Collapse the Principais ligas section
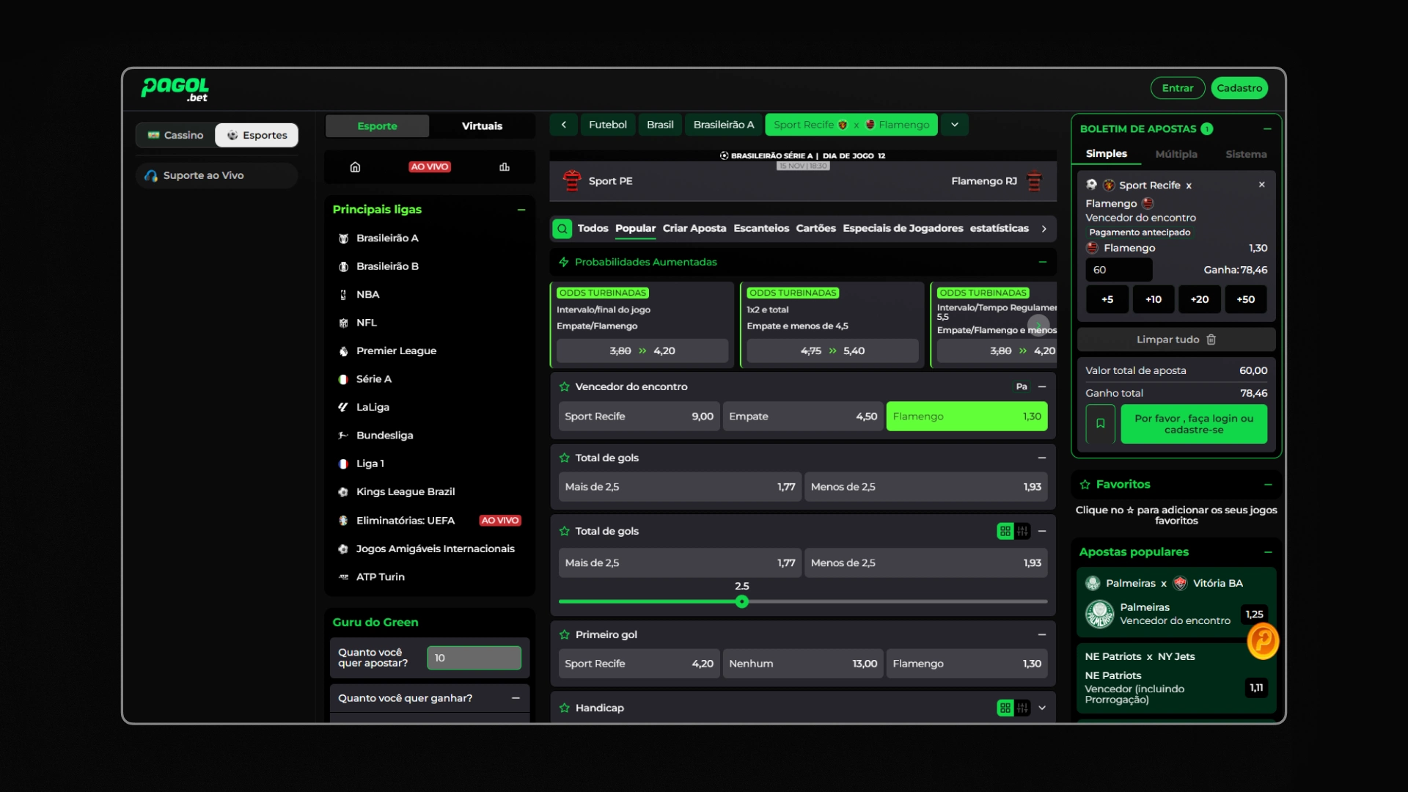1408x792 pixels. pyautogui.click(x=521, y=210)
